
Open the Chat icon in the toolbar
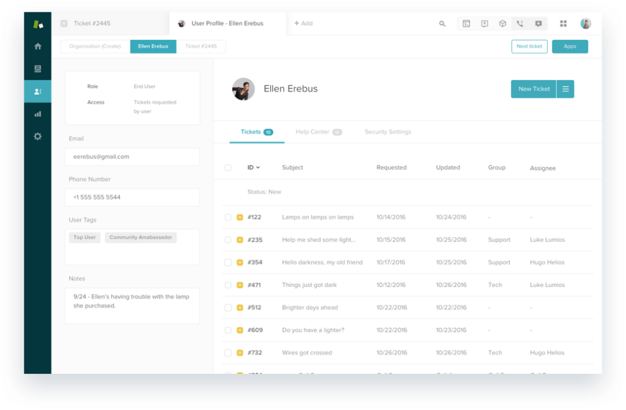tap(539, 23)
